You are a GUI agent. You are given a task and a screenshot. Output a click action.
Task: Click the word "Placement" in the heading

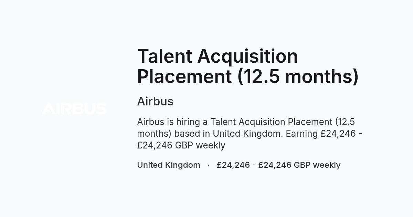[184, 76]
